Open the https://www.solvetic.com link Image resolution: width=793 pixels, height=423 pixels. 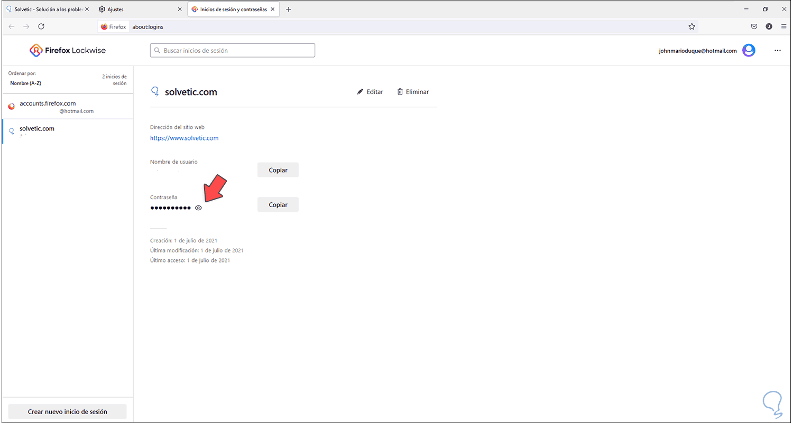pyautogui.click(x=185, y=138)
